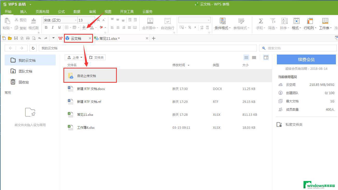Increase font size with larger A icon
Screen dimensions: 338x190
click(98, 20)
